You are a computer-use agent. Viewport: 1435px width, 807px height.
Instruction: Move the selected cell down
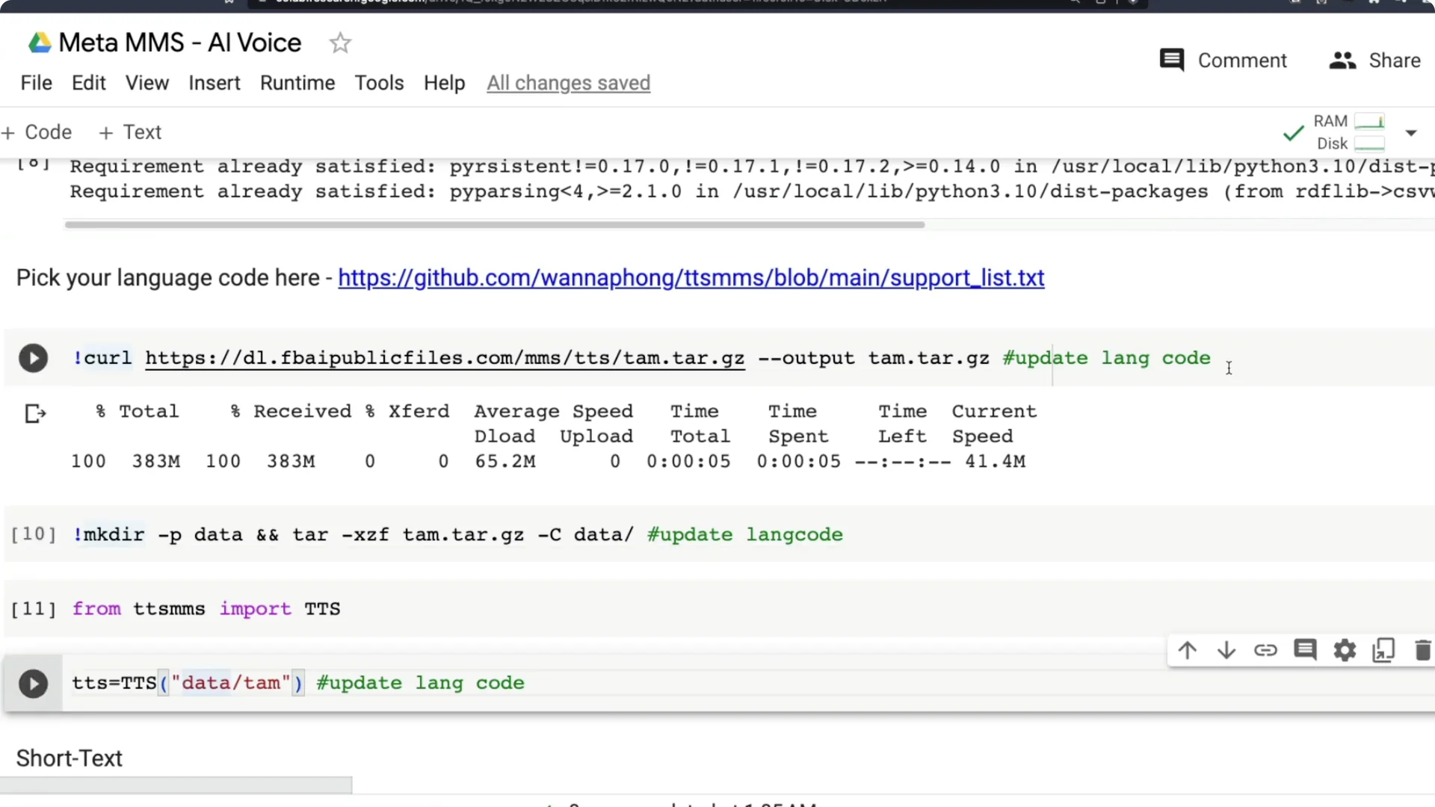coord(1226,650)
